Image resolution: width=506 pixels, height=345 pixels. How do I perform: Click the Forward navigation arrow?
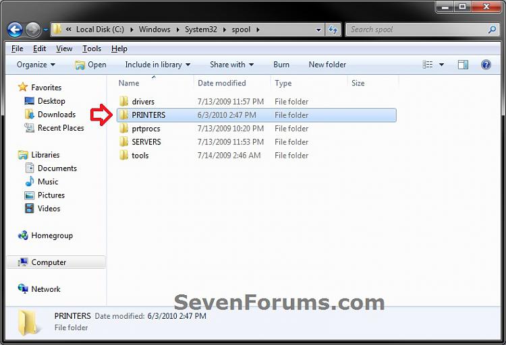pos(33,30)
